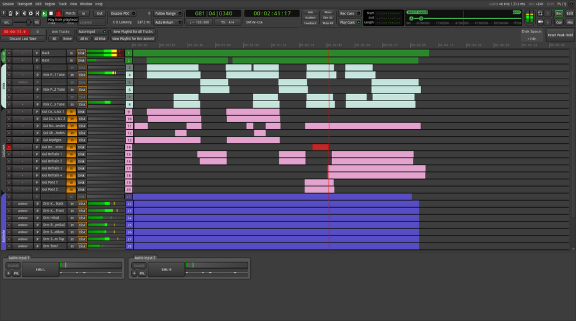
Task: Click the Discard Last Take button
Action: tap(23, 38)
